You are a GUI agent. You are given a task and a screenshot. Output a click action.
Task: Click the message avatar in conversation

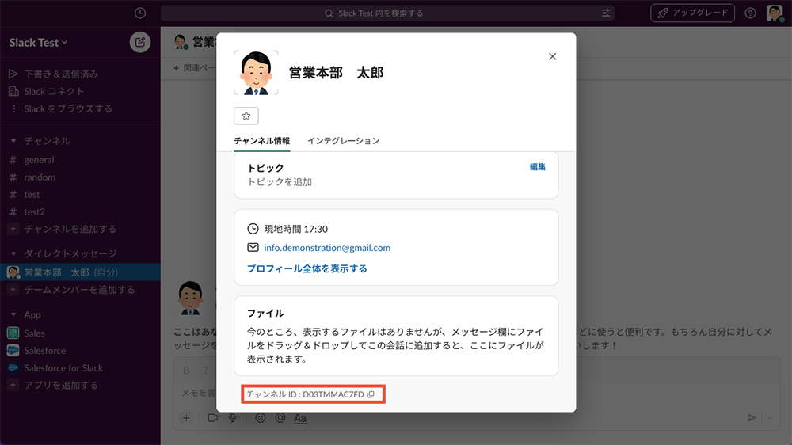point(190,298)
